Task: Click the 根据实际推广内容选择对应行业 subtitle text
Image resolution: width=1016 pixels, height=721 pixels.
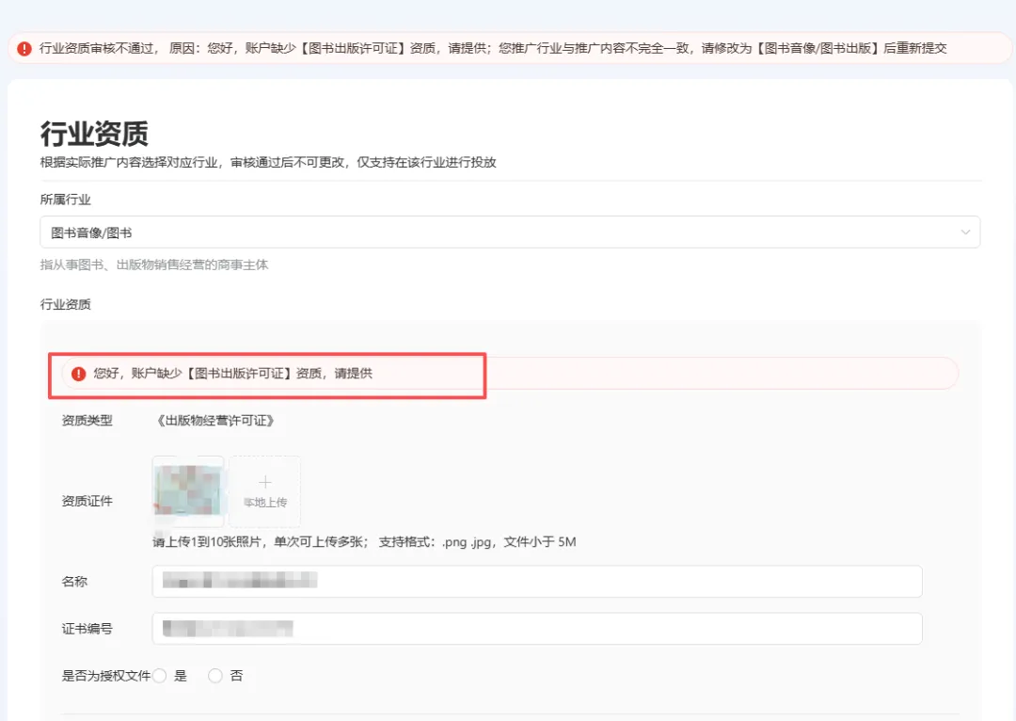Action: 268,162
